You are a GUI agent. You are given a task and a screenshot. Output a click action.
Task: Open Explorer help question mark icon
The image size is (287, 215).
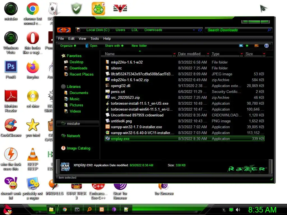tap(266, 46)
